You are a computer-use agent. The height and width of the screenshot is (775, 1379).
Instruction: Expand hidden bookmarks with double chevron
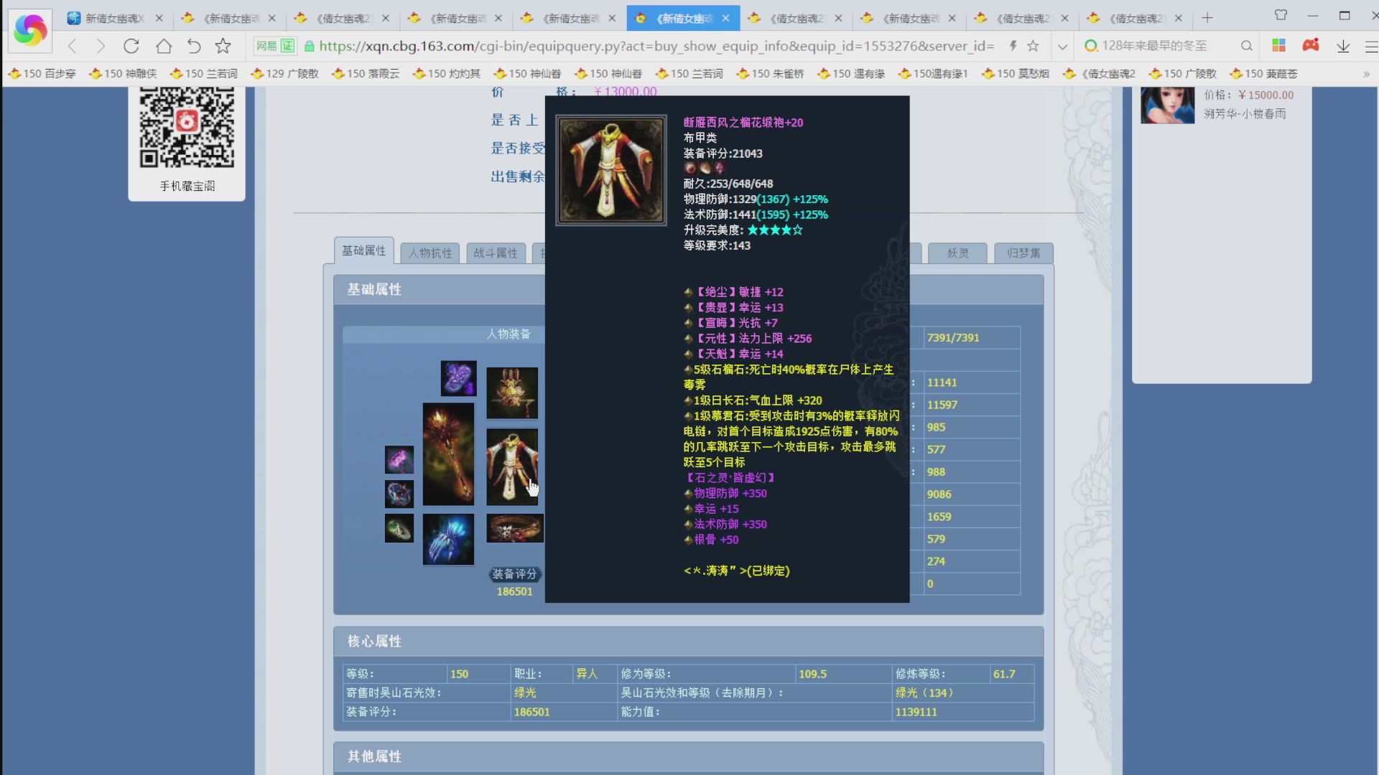(1366, 74)
